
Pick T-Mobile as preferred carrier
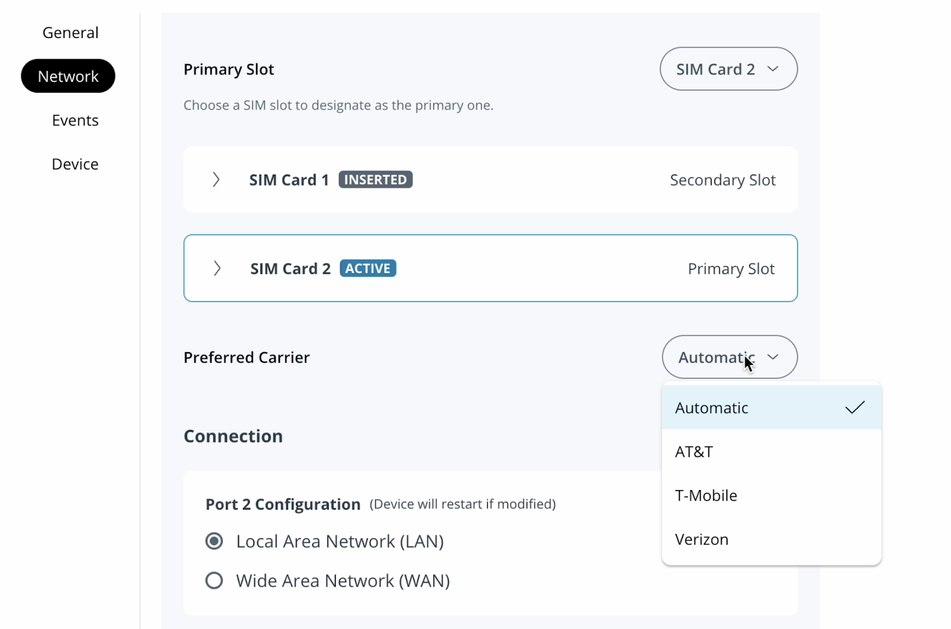coord(706,496)
